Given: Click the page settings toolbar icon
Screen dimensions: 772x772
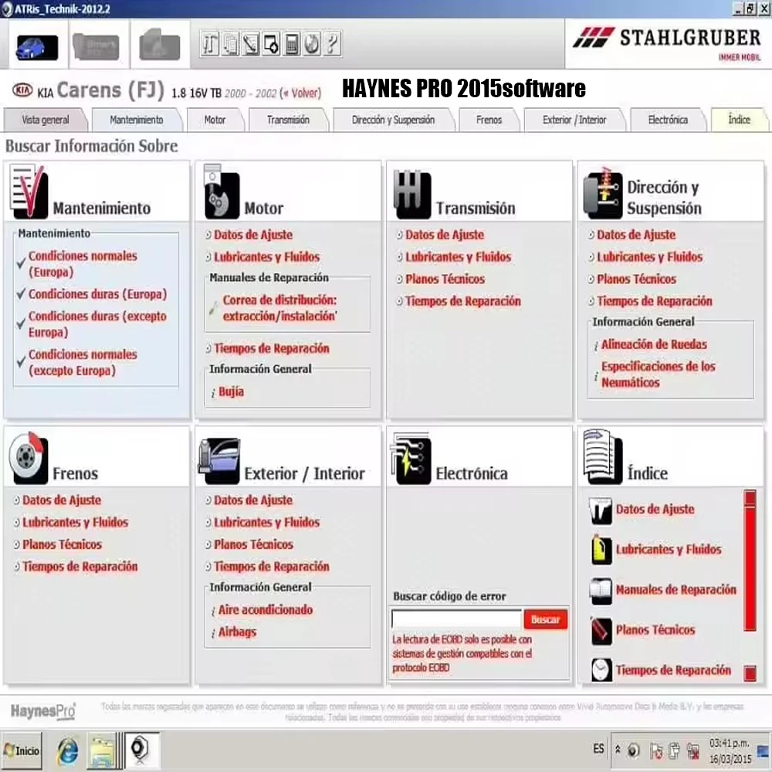Looking at the screenshot, I should (271, 44).
